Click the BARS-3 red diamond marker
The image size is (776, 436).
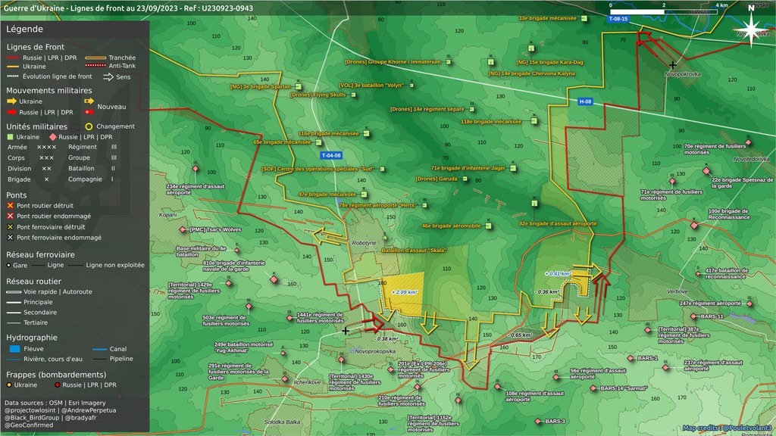538,421
